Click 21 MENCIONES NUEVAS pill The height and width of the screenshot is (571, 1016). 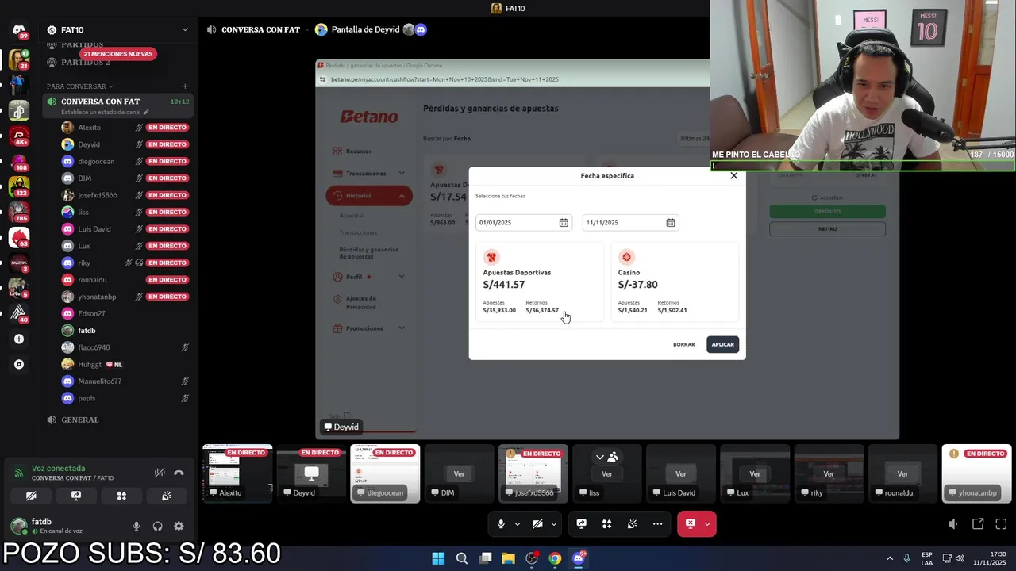117,54
